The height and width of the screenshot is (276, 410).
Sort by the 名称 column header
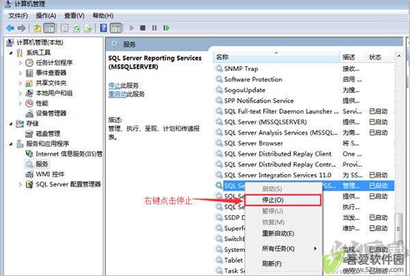coord(276,57)
